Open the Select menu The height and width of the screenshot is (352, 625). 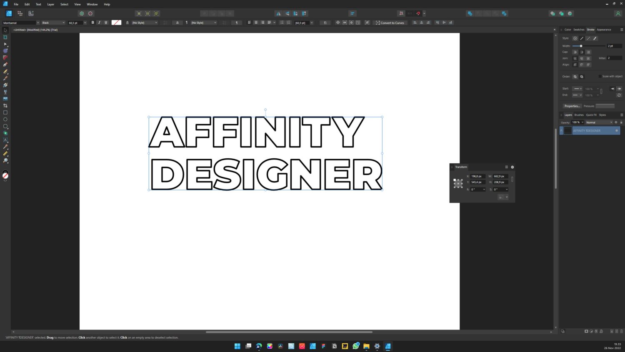[64, 4]
